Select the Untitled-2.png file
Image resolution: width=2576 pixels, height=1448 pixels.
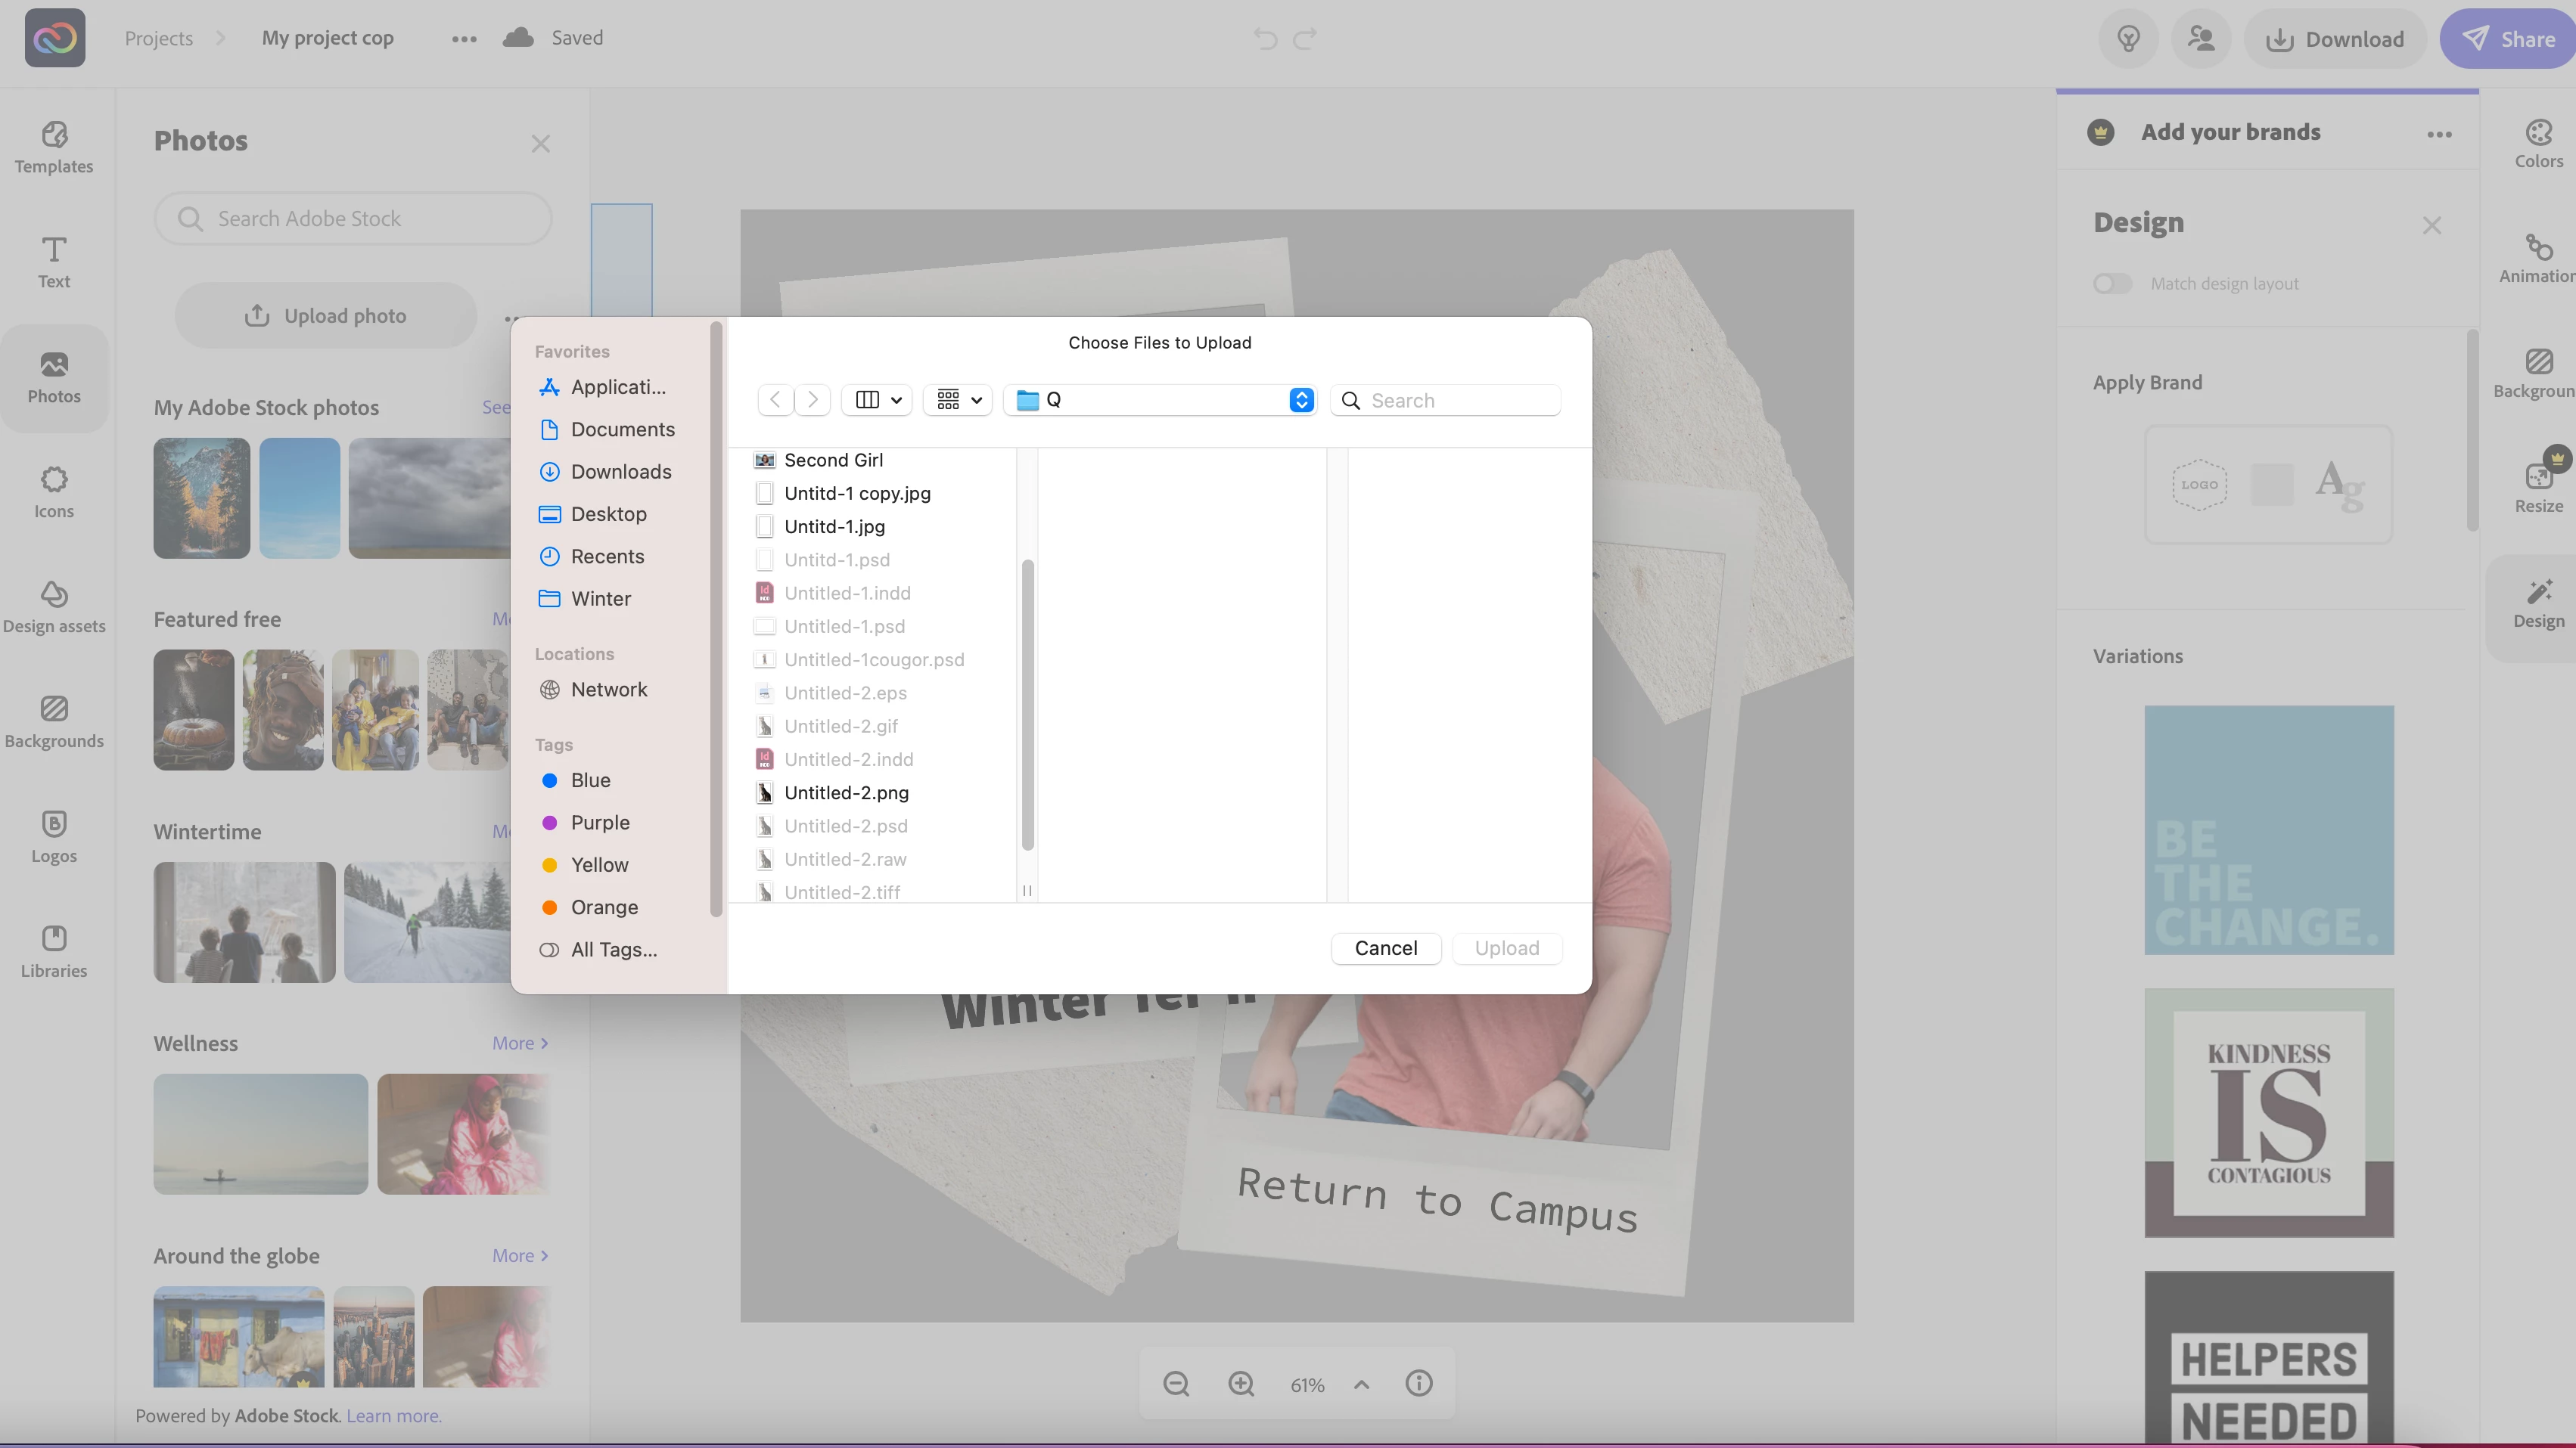click(846, 792)
